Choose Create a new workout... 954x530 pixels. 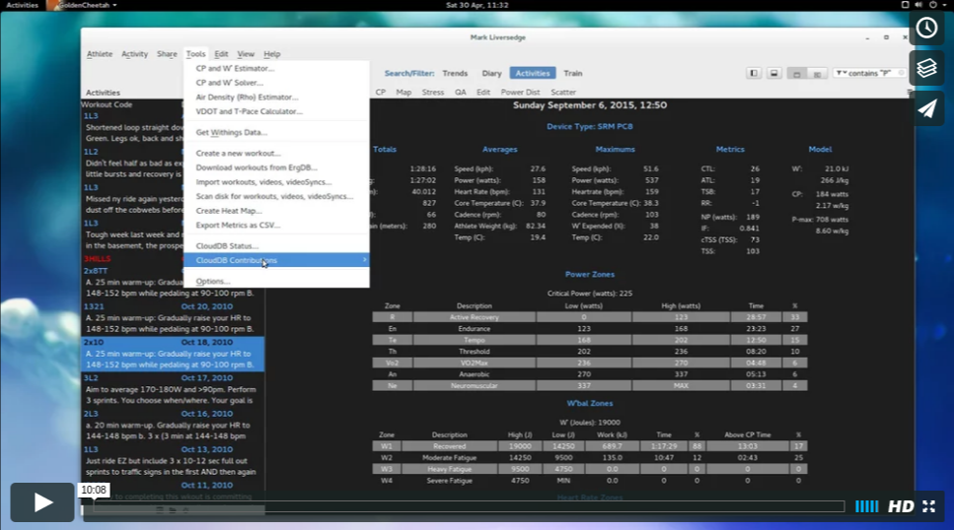tap(276, 153)
